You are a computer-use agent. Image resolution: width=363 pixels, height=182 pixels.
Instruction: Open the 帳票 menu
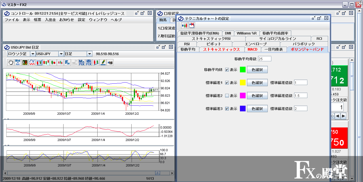click(37, 20)
